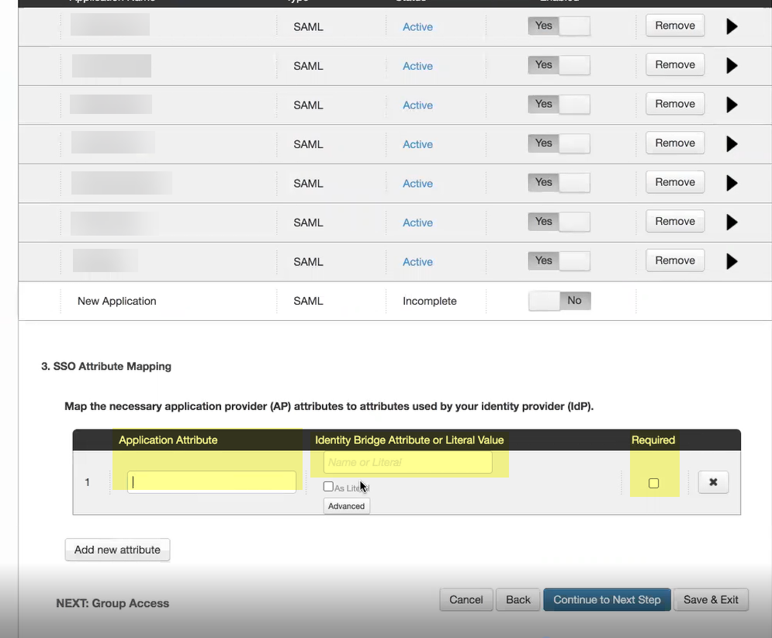This screenshot has width=772, height=638.
Task: Click the 3. SSO Attribute Mapping heading
Action: [x=106, y=367]
